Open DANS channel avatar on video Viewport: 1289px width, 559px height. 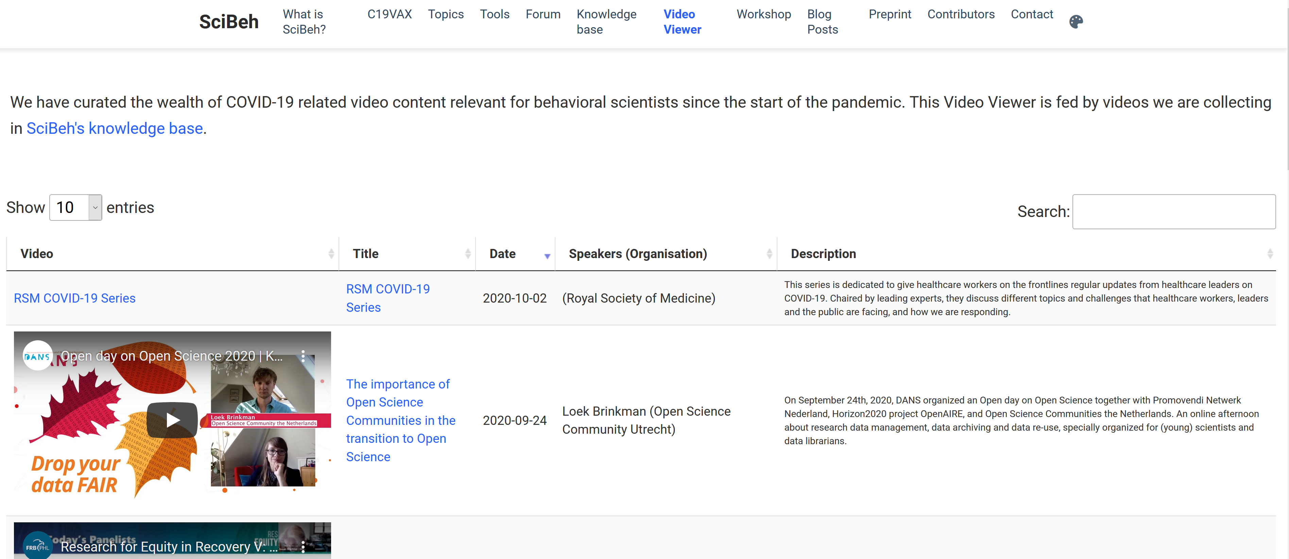[37, 356]
